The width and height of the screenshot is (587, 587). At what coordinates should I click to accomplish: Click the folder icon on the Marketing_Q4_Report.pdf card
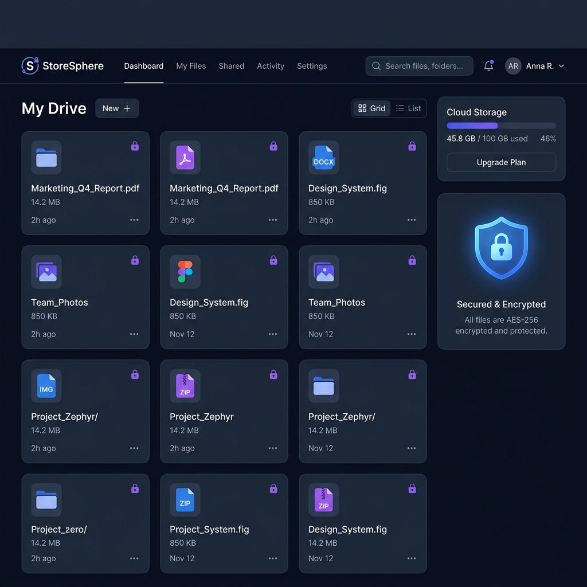(46, 158)
